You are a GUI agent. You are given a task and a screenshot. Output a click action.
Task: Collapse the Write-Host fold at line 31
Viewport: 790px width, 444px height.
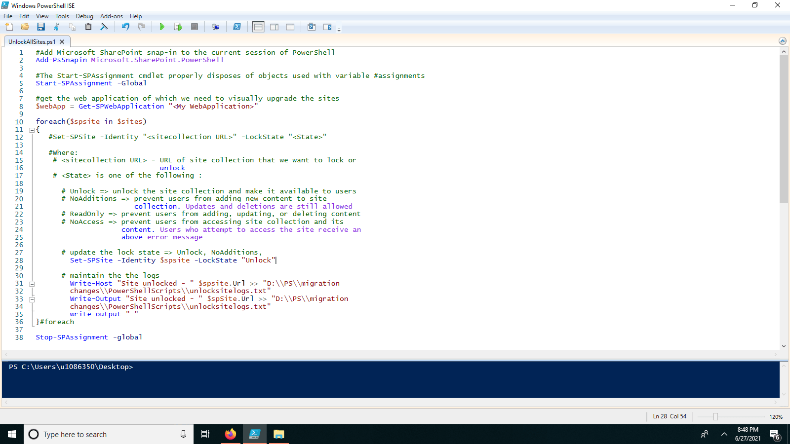pyautogui.click(x=32, y=283)
